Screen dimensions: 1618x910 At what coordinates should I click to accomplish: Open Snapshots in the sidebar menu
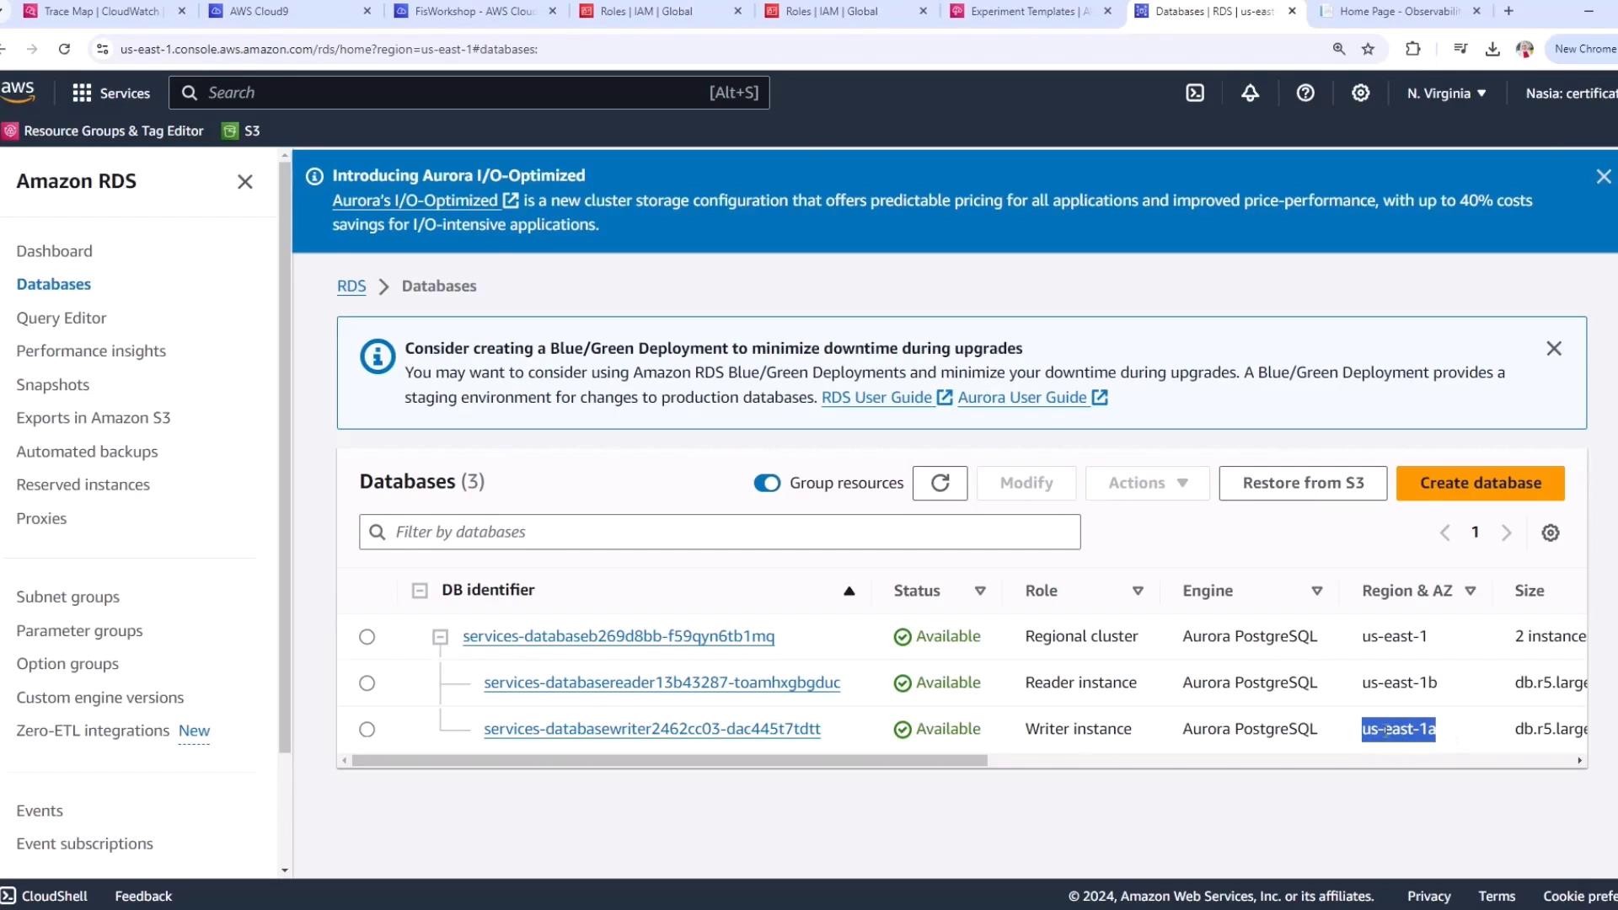(52, 385)
